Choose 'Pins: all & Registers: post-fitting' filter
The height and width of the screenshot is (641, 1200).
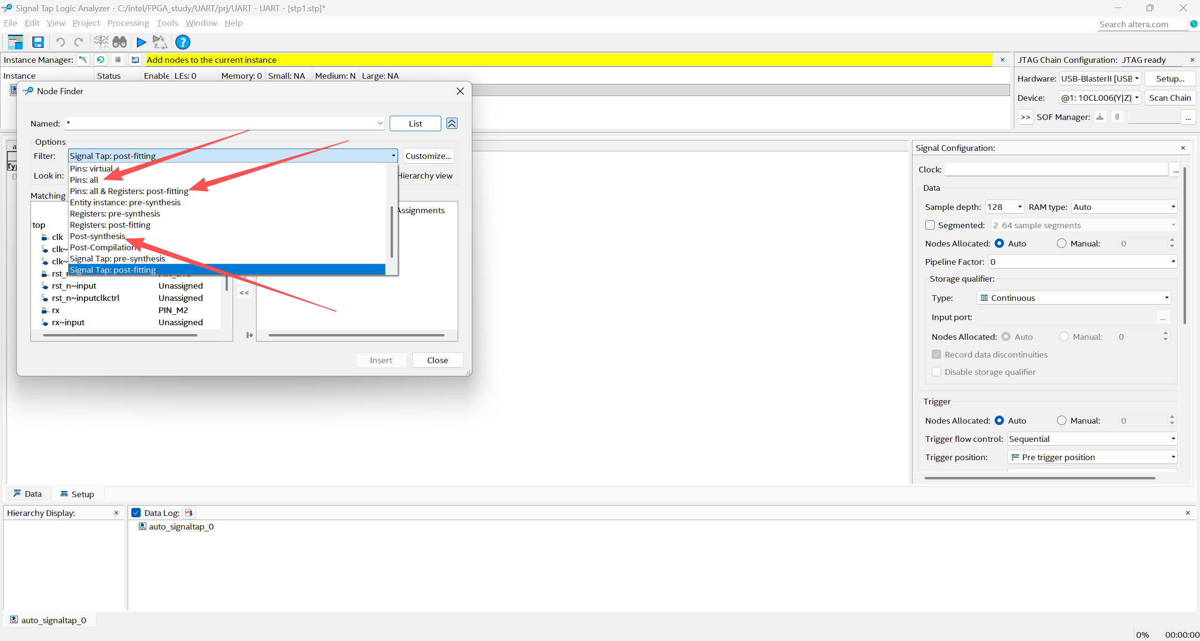click(227, 191)
